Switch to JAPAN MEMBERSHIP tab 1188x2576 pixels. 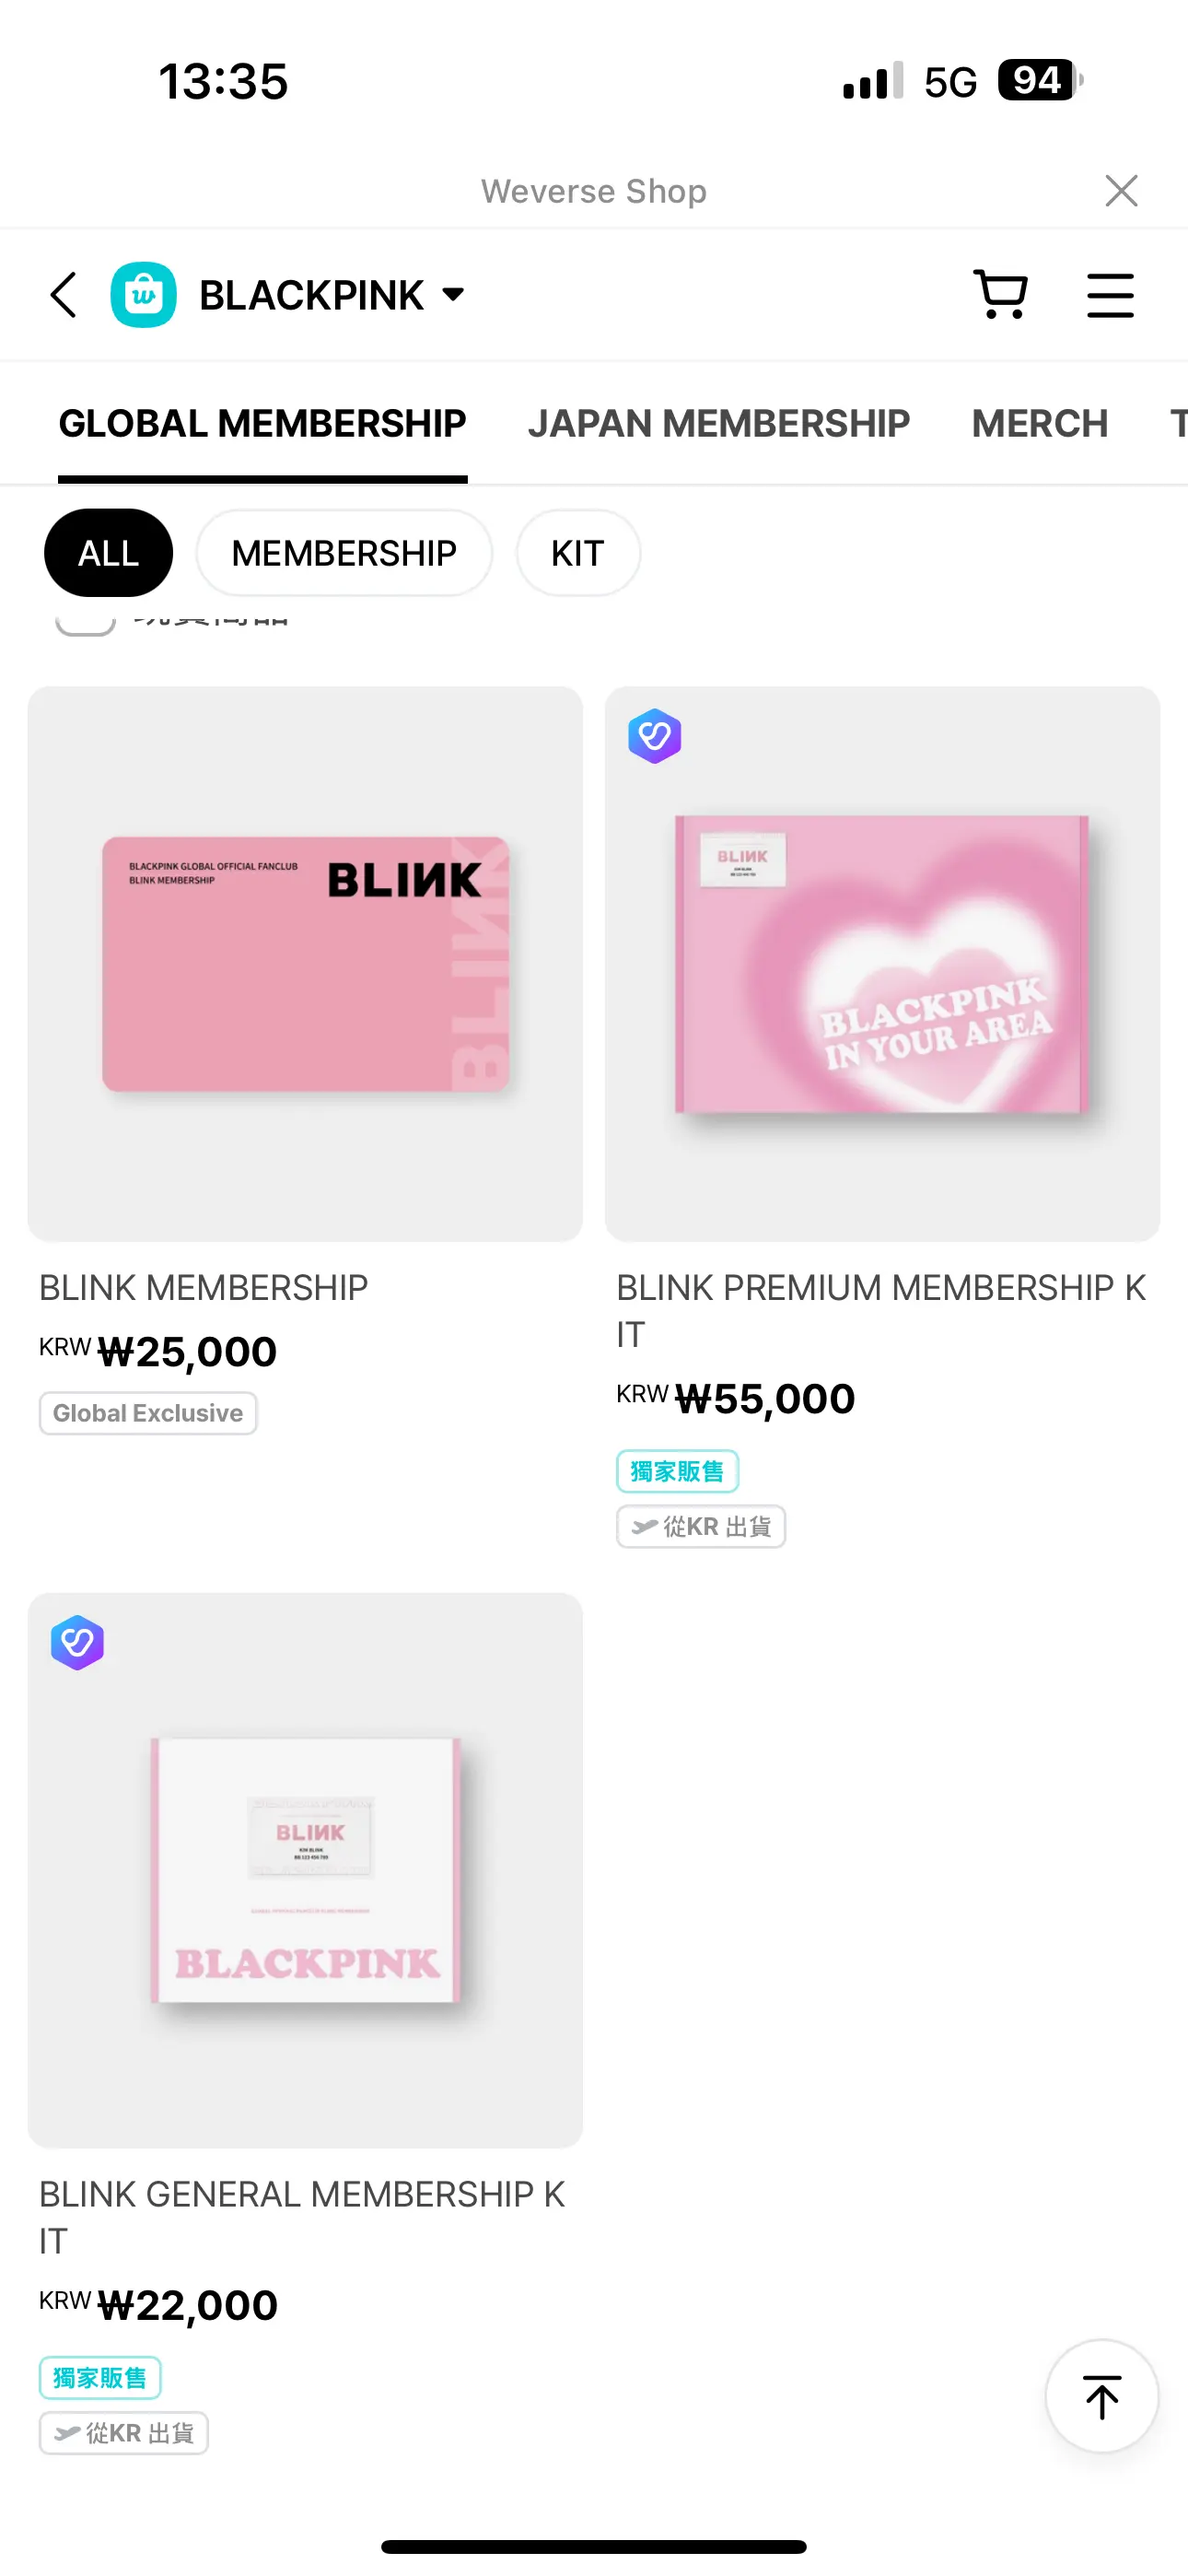point(718,423)
